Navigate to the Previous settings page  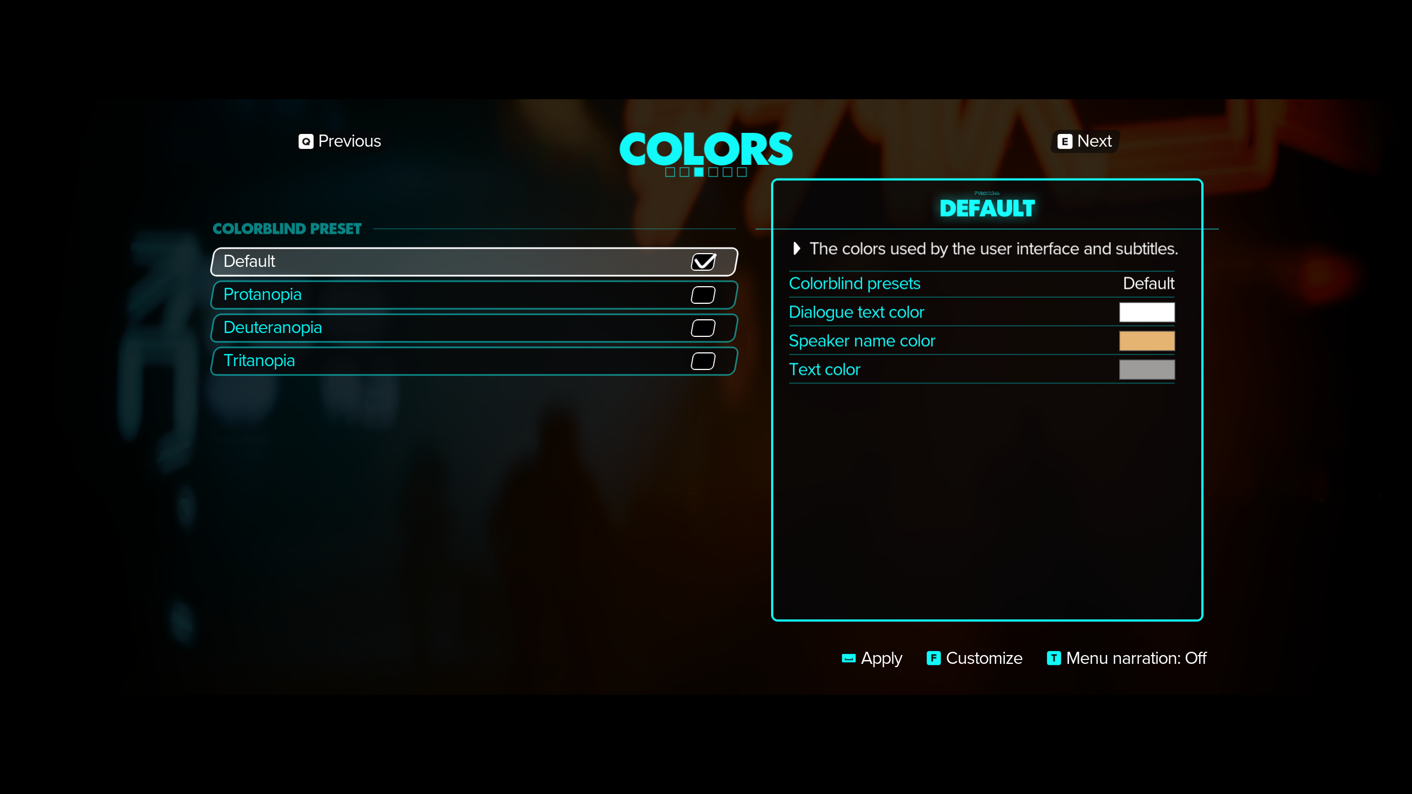pos(339,141)
